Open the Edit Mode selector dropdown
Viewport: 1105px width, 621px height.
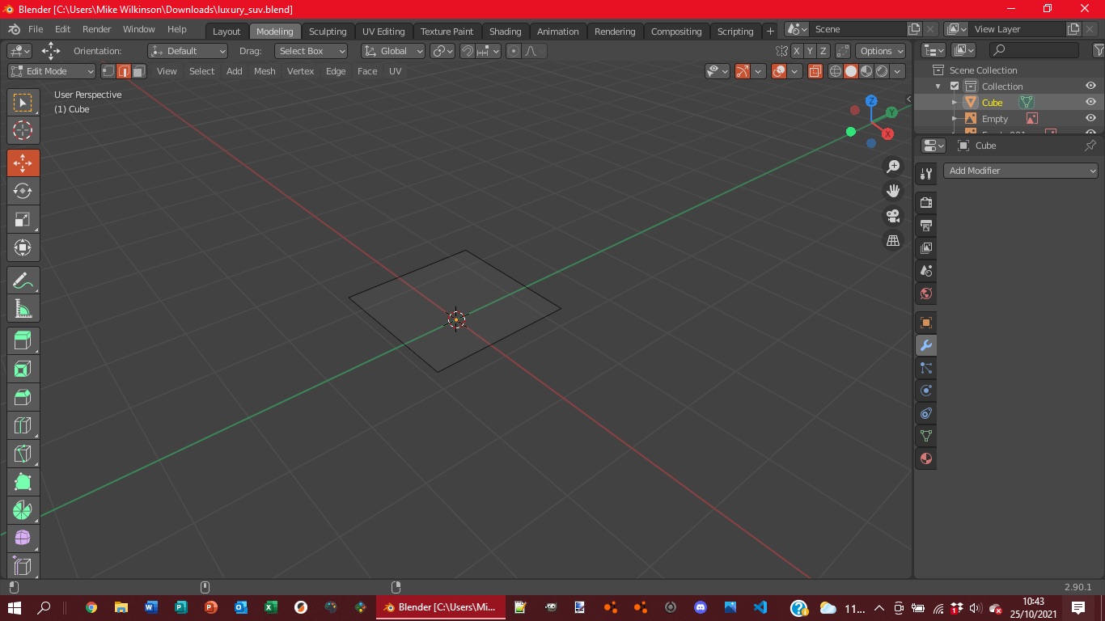[52, 71]
